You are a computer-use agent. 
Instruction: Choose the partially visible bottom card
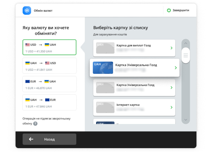[x=134, y=122]
